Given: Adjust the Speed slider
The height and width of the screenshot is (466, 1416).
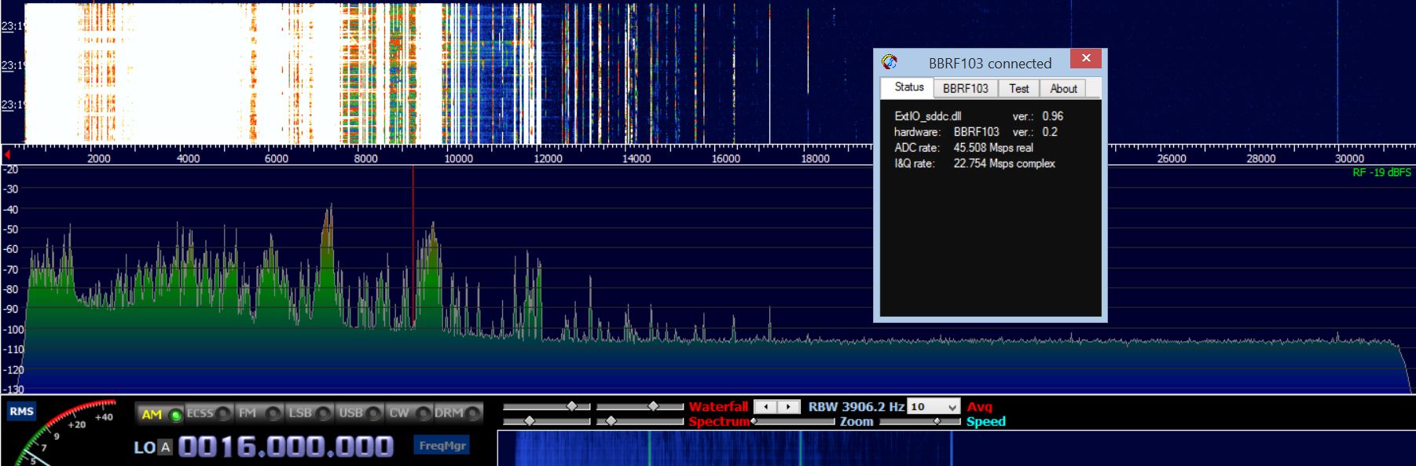Looking at the screenshot, I should (x=920, y=421).
